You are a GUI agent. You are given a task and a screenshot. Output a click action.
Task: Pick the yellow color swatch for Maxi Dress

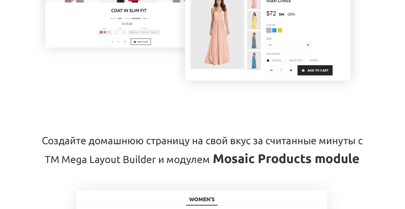click(280, 31)
